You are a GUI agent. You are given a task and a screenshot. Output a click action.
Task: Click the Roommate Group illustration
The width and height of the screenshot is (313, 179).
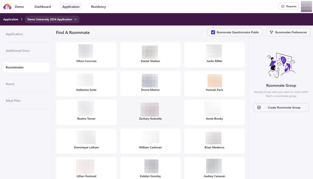(281, 65)
